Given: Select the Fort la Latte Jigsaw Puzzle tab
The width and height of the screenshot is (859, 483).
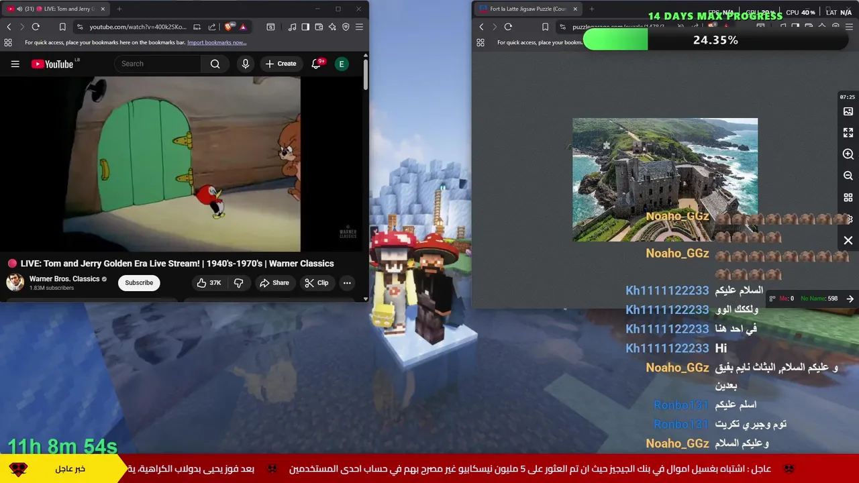Looking at the screenshot, I should pyautogui.click(x=527, y=9).
